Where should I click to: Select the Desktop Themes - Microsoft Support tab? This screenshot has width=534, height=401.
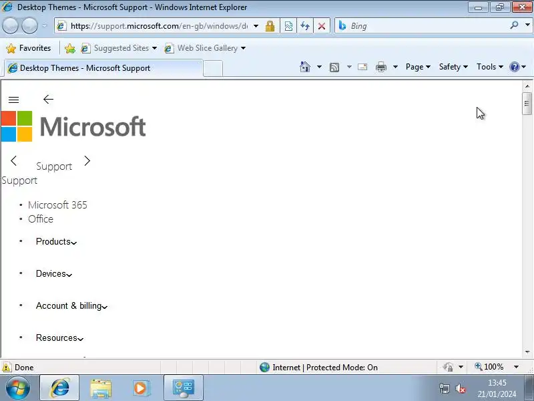tap(103, 68)
